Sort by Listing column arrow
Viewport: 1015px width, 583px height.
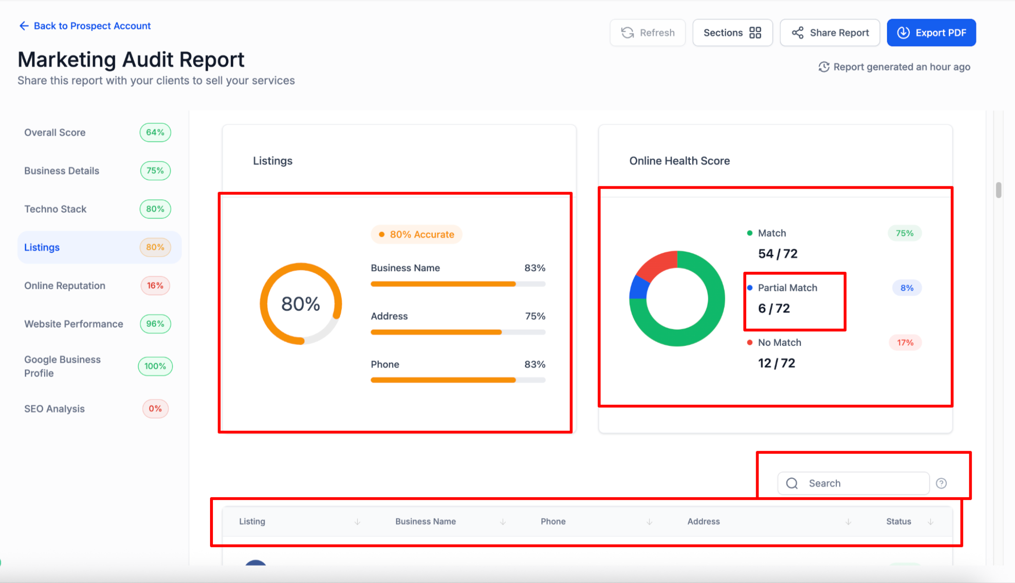[357, 522]
